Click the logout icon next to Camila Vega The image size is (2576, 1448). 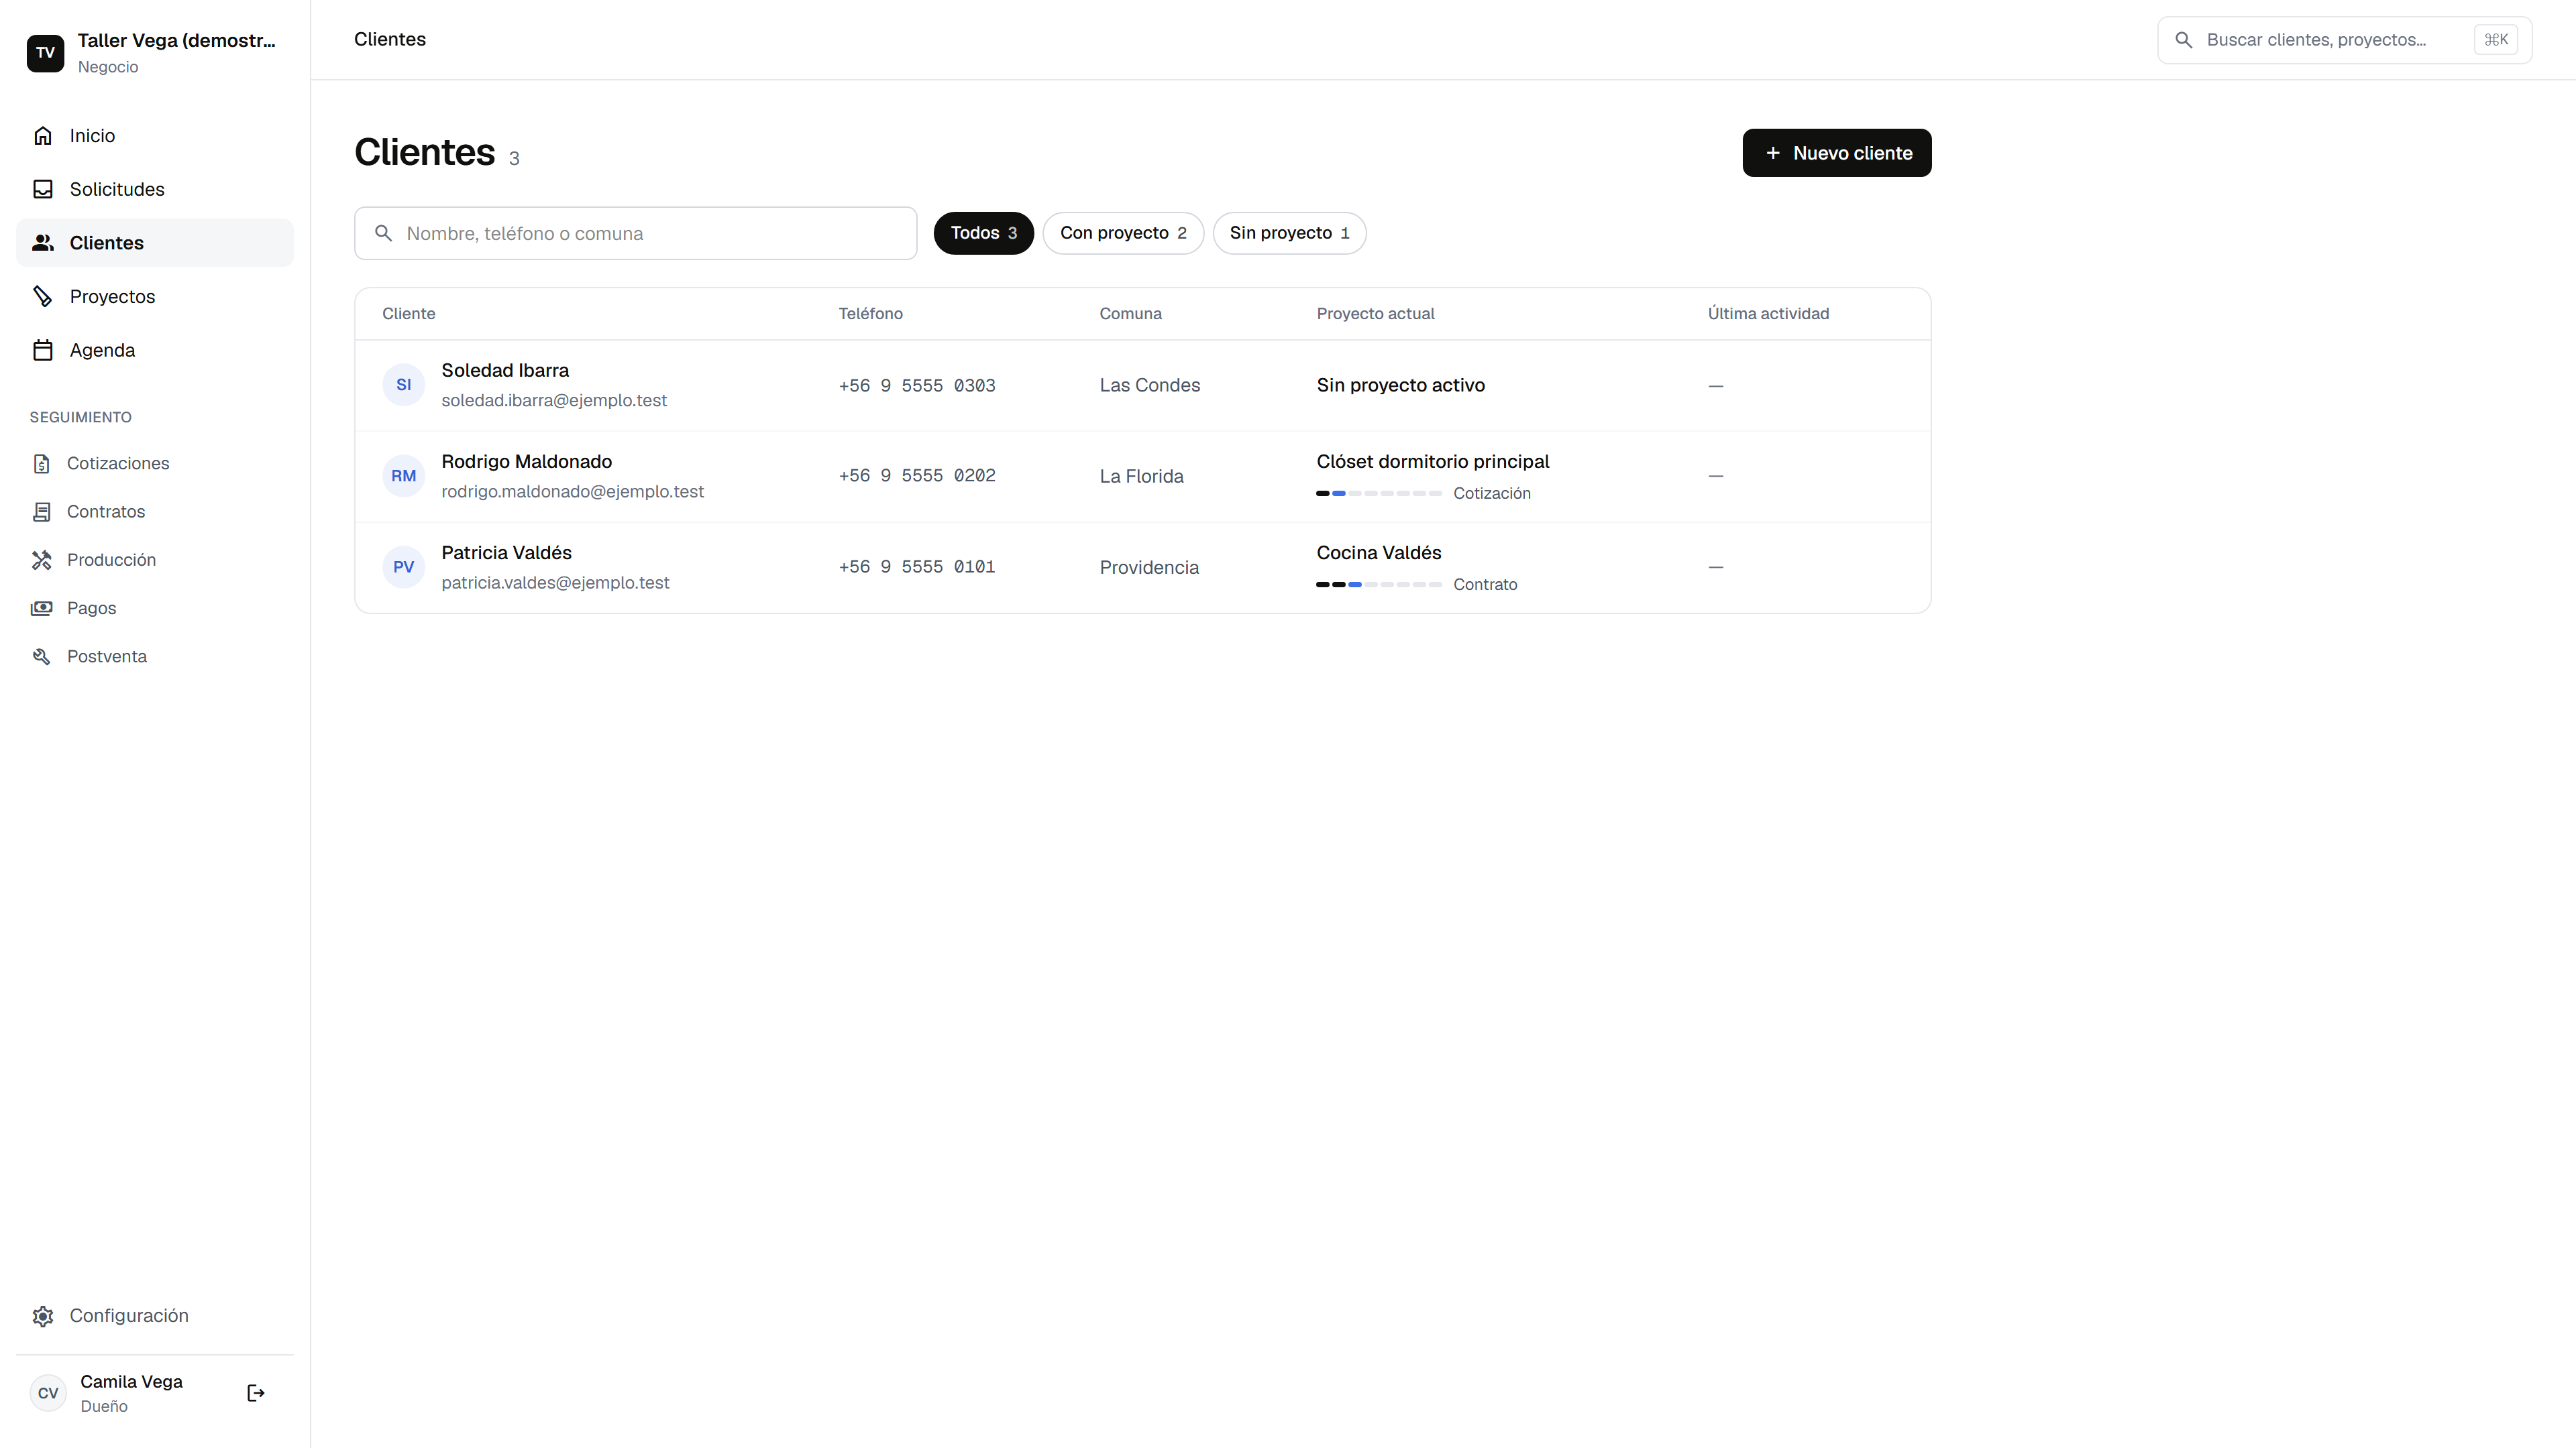[x=256, y=1393]
